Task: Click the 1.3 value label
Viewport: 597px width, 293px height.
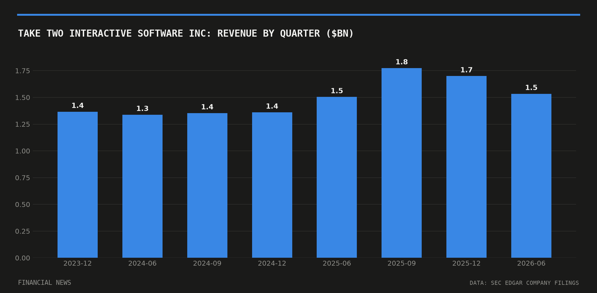Action: point(142,109)
